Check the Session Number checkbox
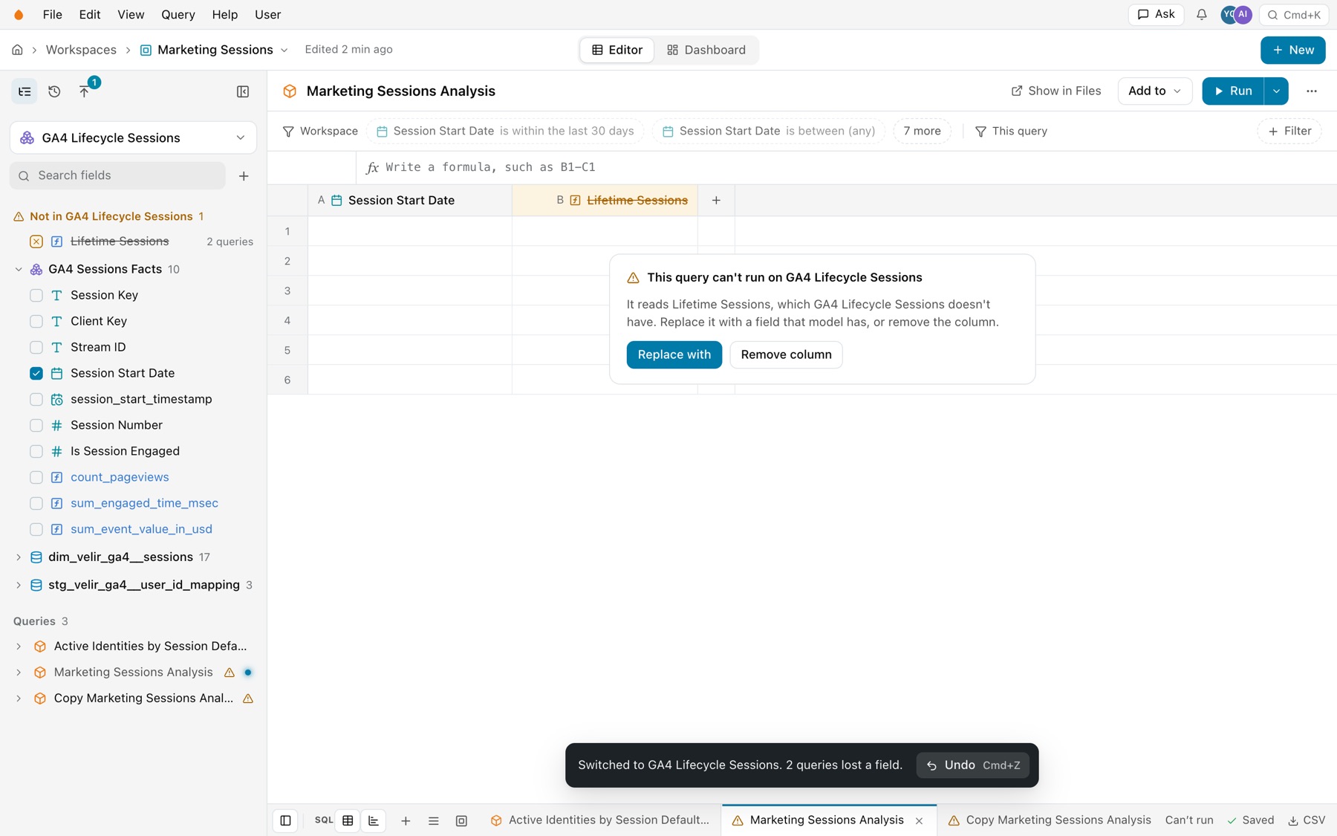Image resolution: width=1337 pixels, height=836 pixels. [36, 425]
